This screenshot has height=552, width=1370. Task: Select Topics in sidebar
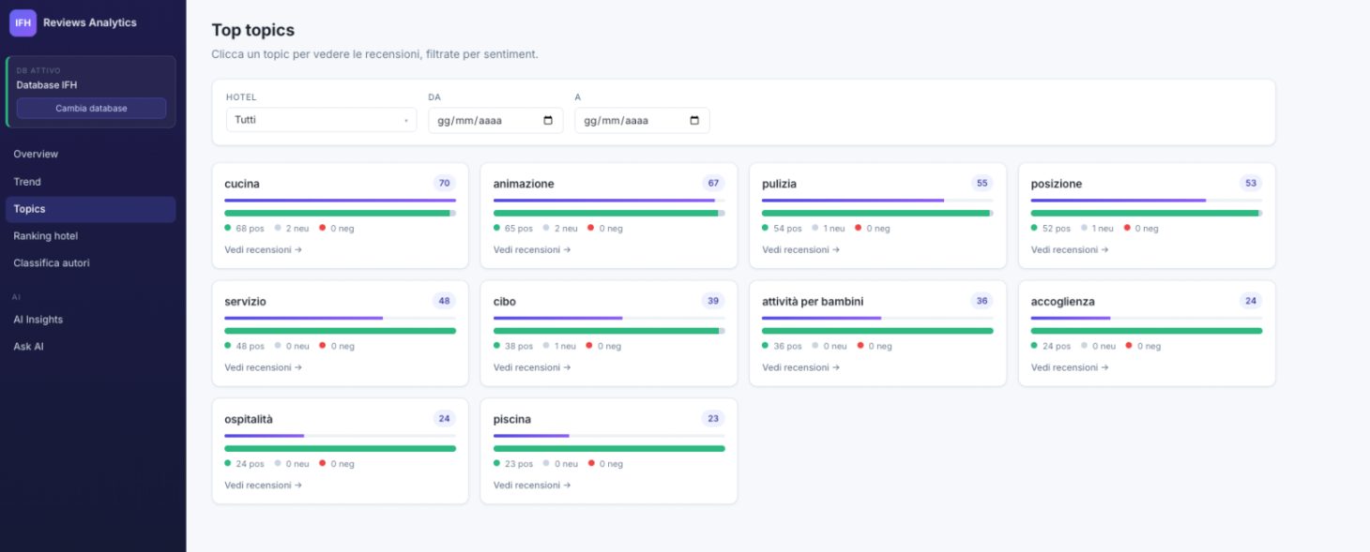point(90,209)
